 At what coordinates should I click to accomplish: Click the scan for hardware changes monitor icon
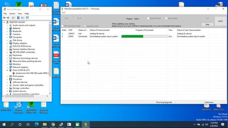[27, 18]
